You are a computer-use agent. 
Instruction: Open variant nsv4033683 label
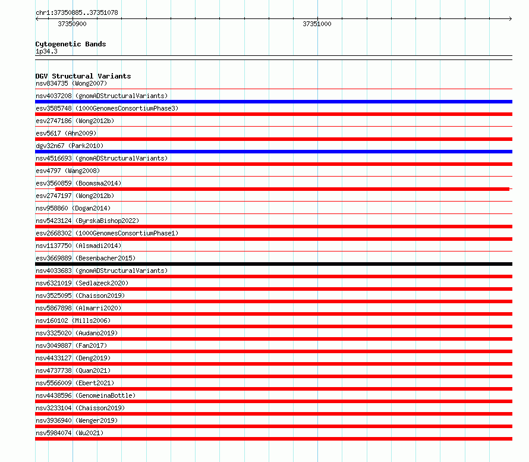click(102, 271)
